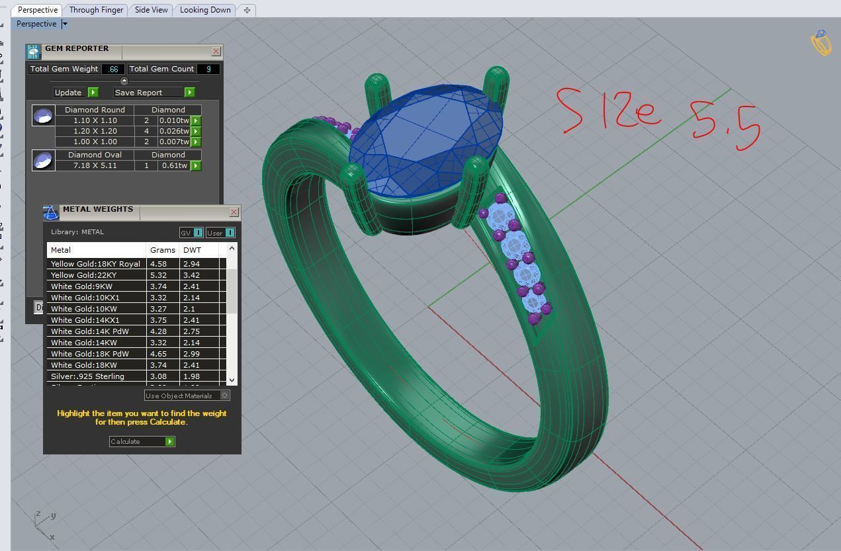Click the 1.10 X 1.10 diamond size cell
The width and height of the screenshot is (841, 551).
pos(95,121)
